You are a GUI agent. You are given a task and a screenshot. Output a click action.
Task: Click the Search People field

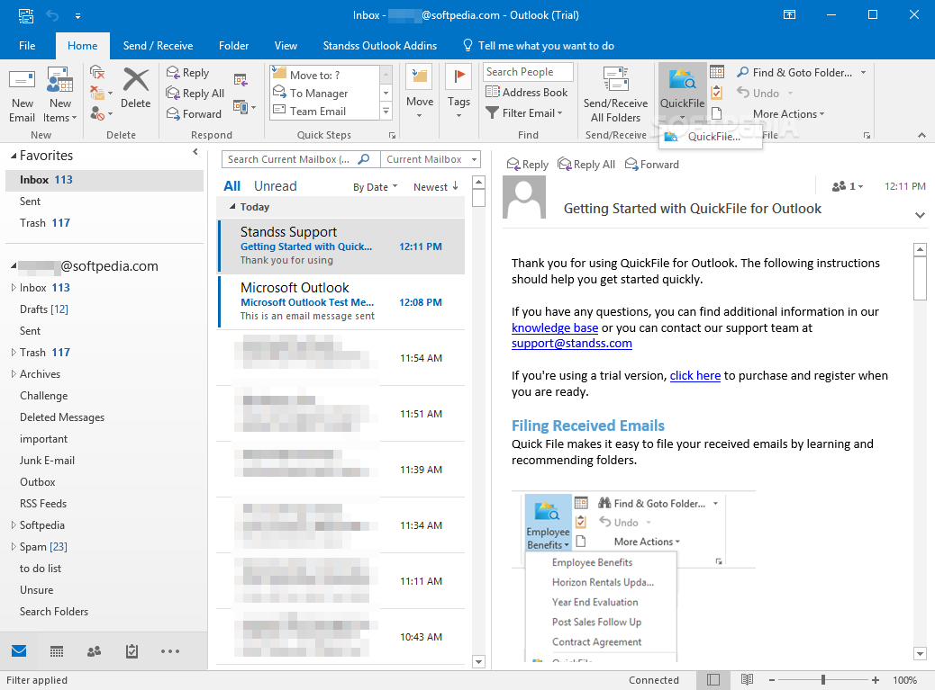[529, 72]
